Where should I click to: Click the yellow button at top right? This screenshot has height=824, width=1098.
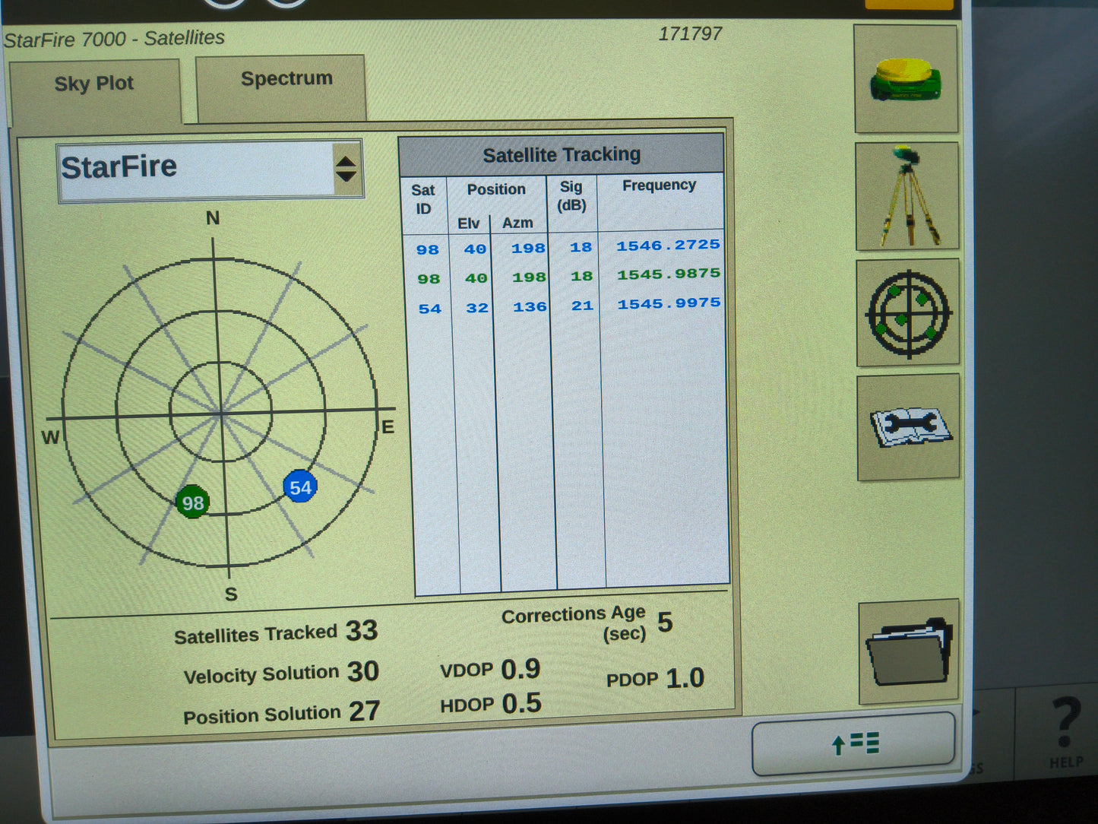(x=910, y=4)
